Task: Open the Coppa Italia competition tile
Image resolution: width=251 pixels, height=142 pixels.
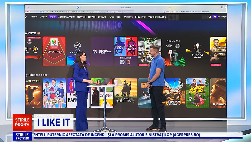Action: point(54,51)
